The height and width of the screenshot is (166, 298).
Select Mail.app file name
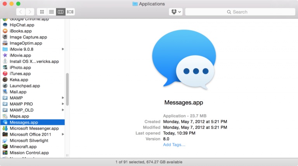18,92
